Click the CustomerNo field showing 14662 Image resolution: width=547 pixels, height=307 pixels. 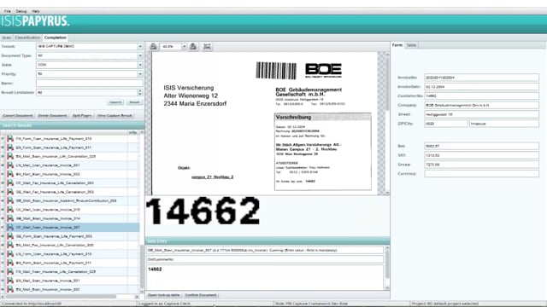(481, 96)
